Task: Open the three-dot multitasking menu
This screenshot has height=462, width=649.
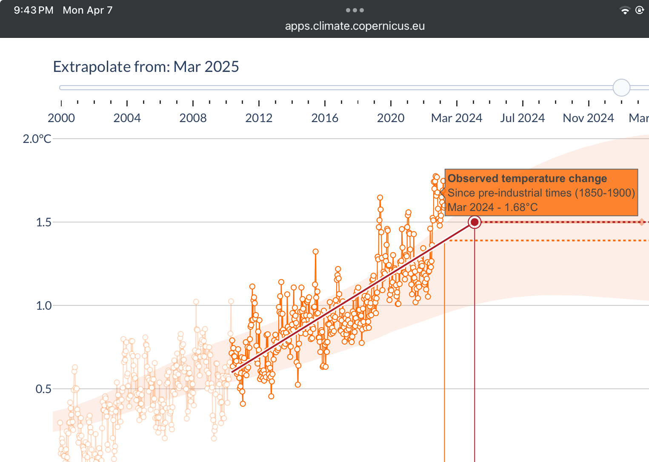Action: tap(355, 10)
